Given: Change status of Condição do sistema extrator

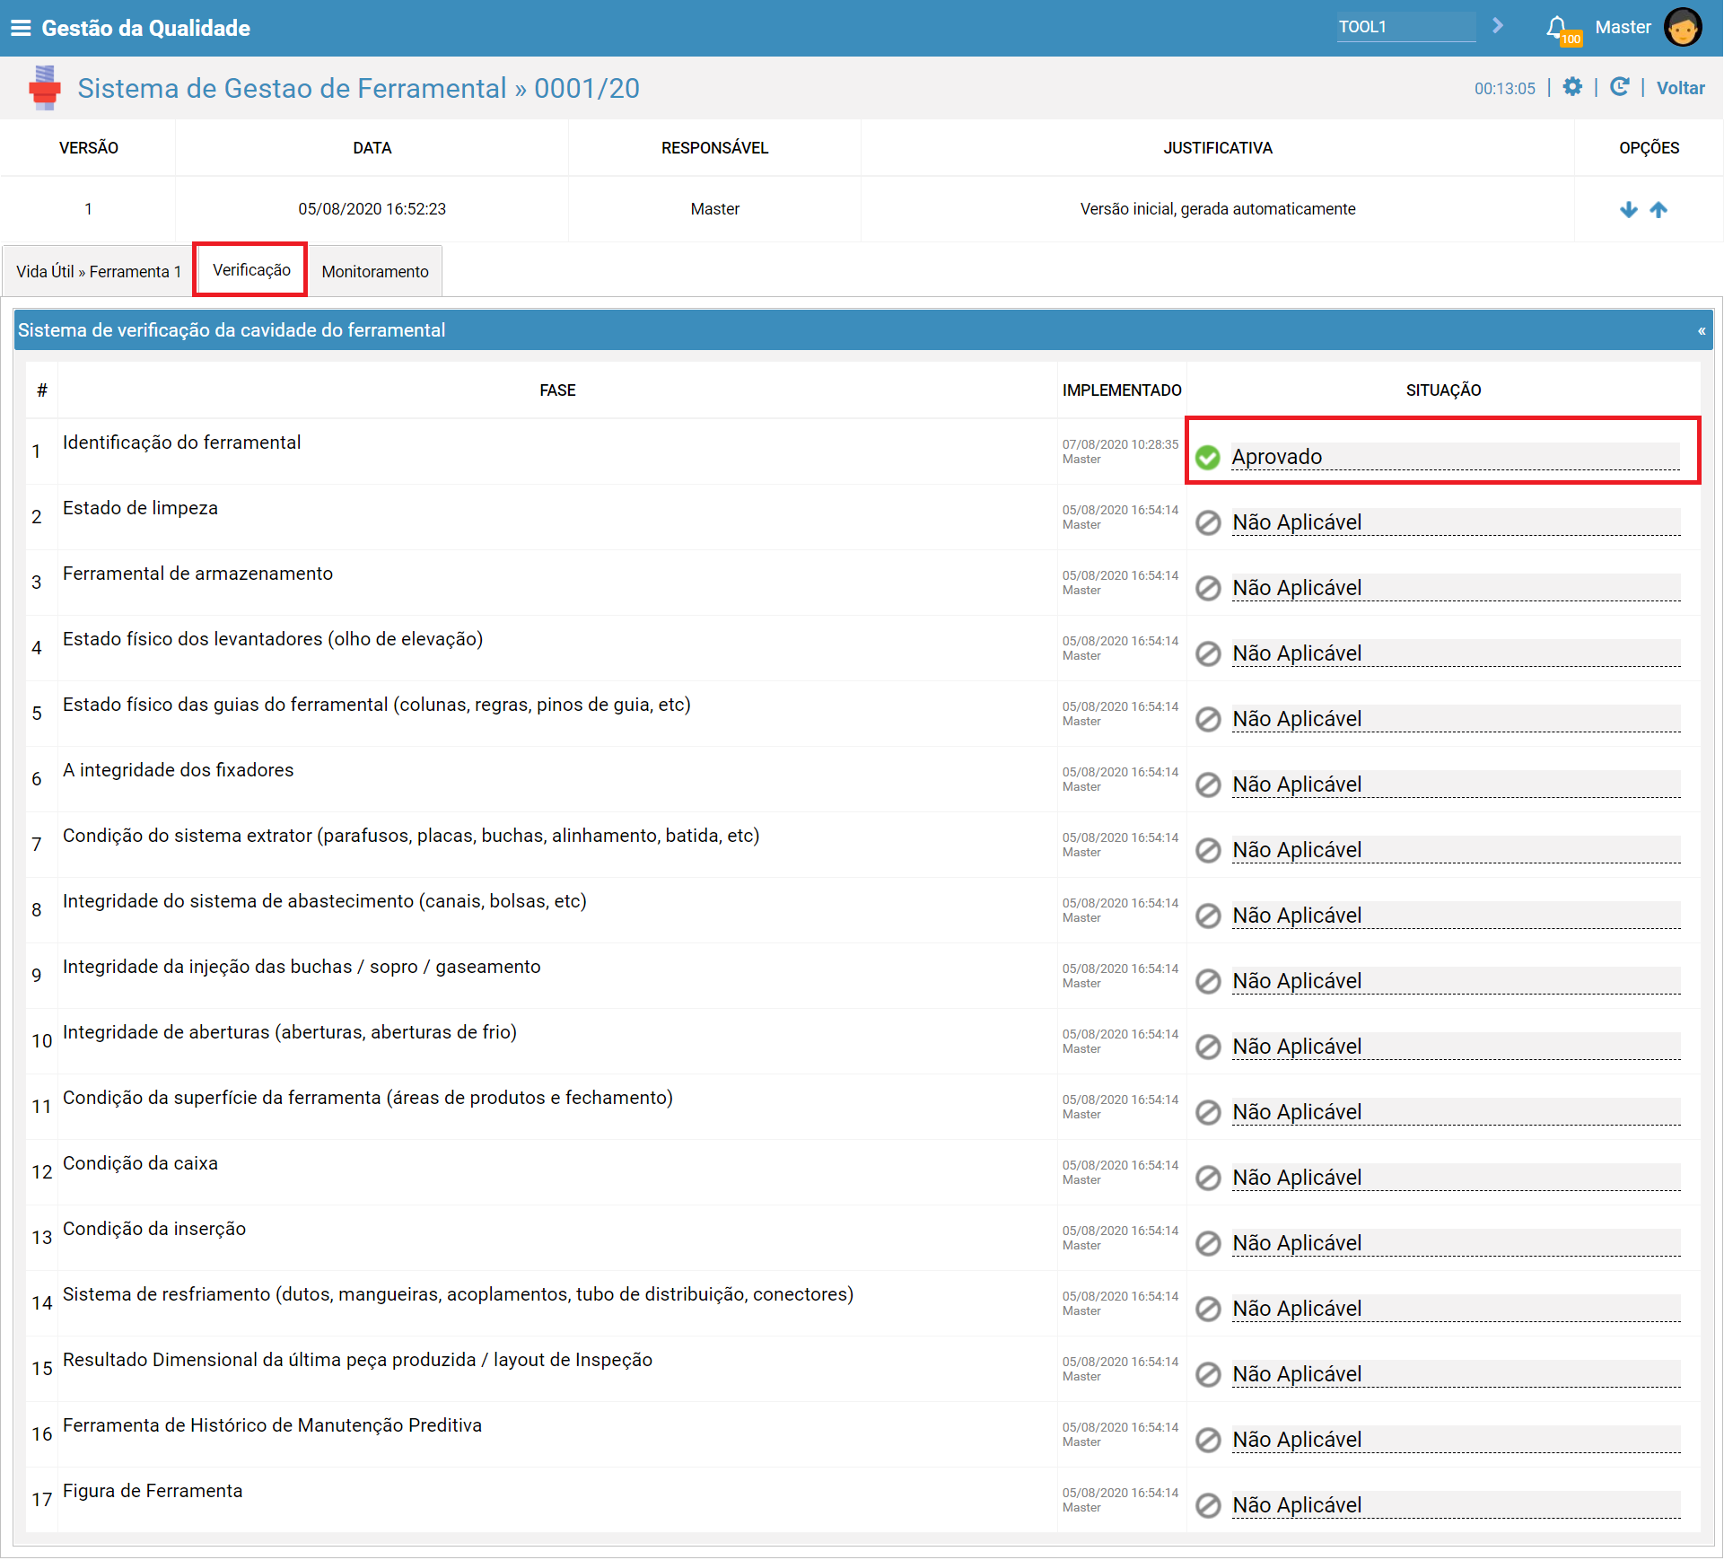Looking at the screenshot, I should click(x=1455, y=850).
